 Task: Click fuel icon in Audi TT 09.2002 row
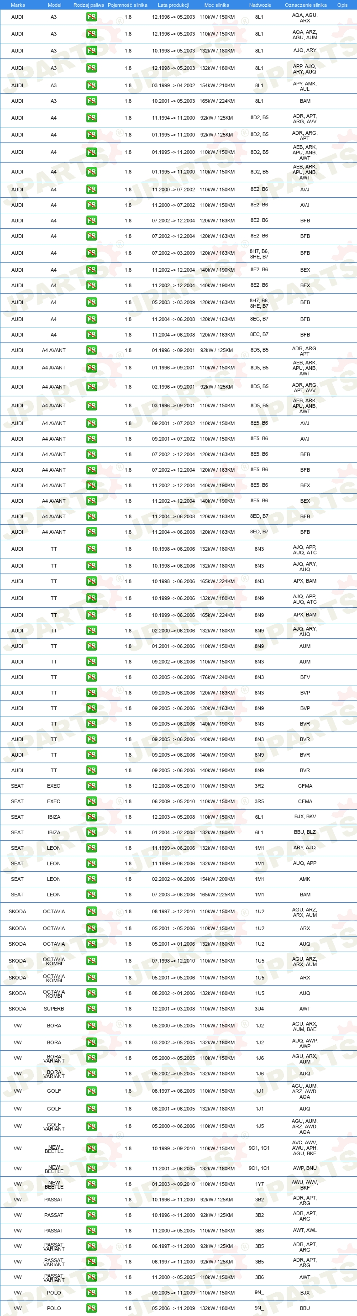click(x=91, y=662)
